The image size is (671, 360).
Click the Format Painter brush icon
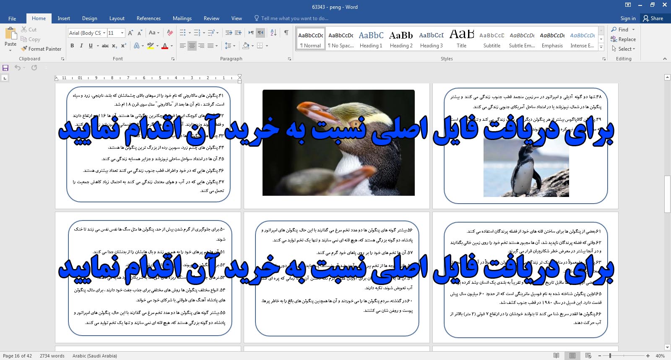pos(24,49)
